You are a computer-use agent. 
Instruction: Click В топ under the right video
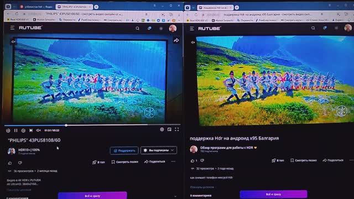click(278, 160)
